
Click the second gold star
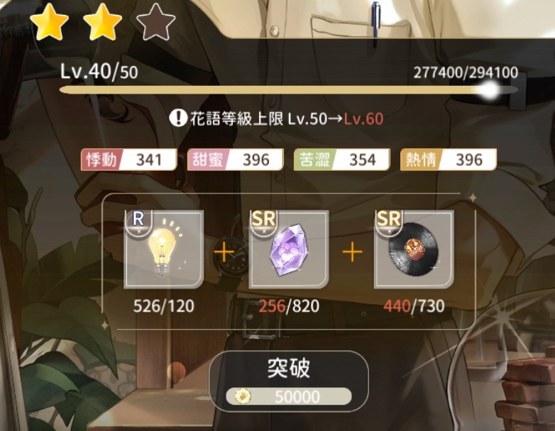(x=103, y=22)
